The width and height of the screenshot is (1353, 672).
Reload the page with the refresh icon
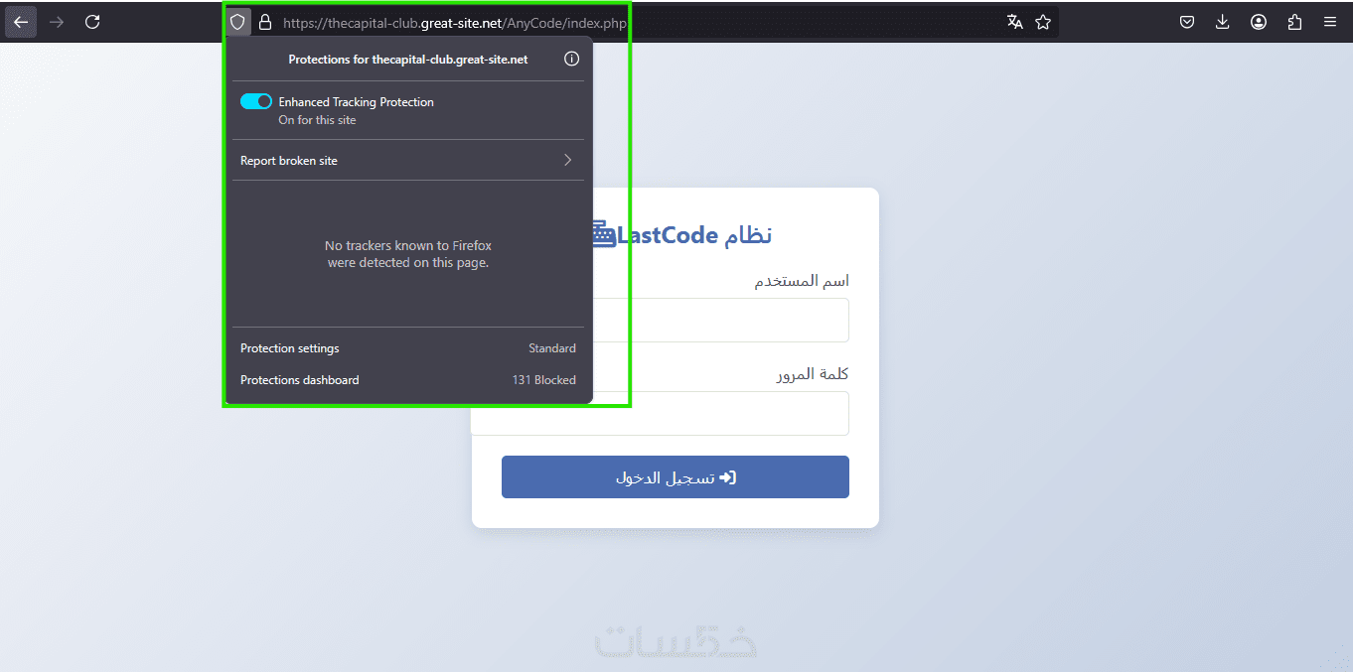point(92,22)
